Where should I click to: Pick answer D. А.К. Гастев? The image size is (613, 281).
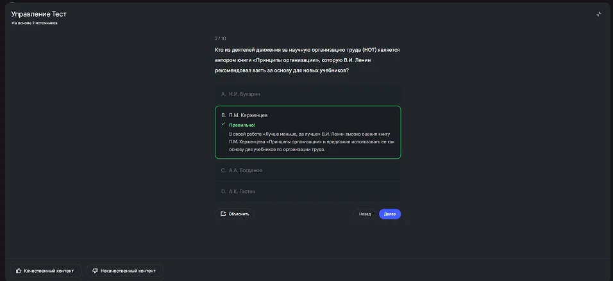point(308,191)
